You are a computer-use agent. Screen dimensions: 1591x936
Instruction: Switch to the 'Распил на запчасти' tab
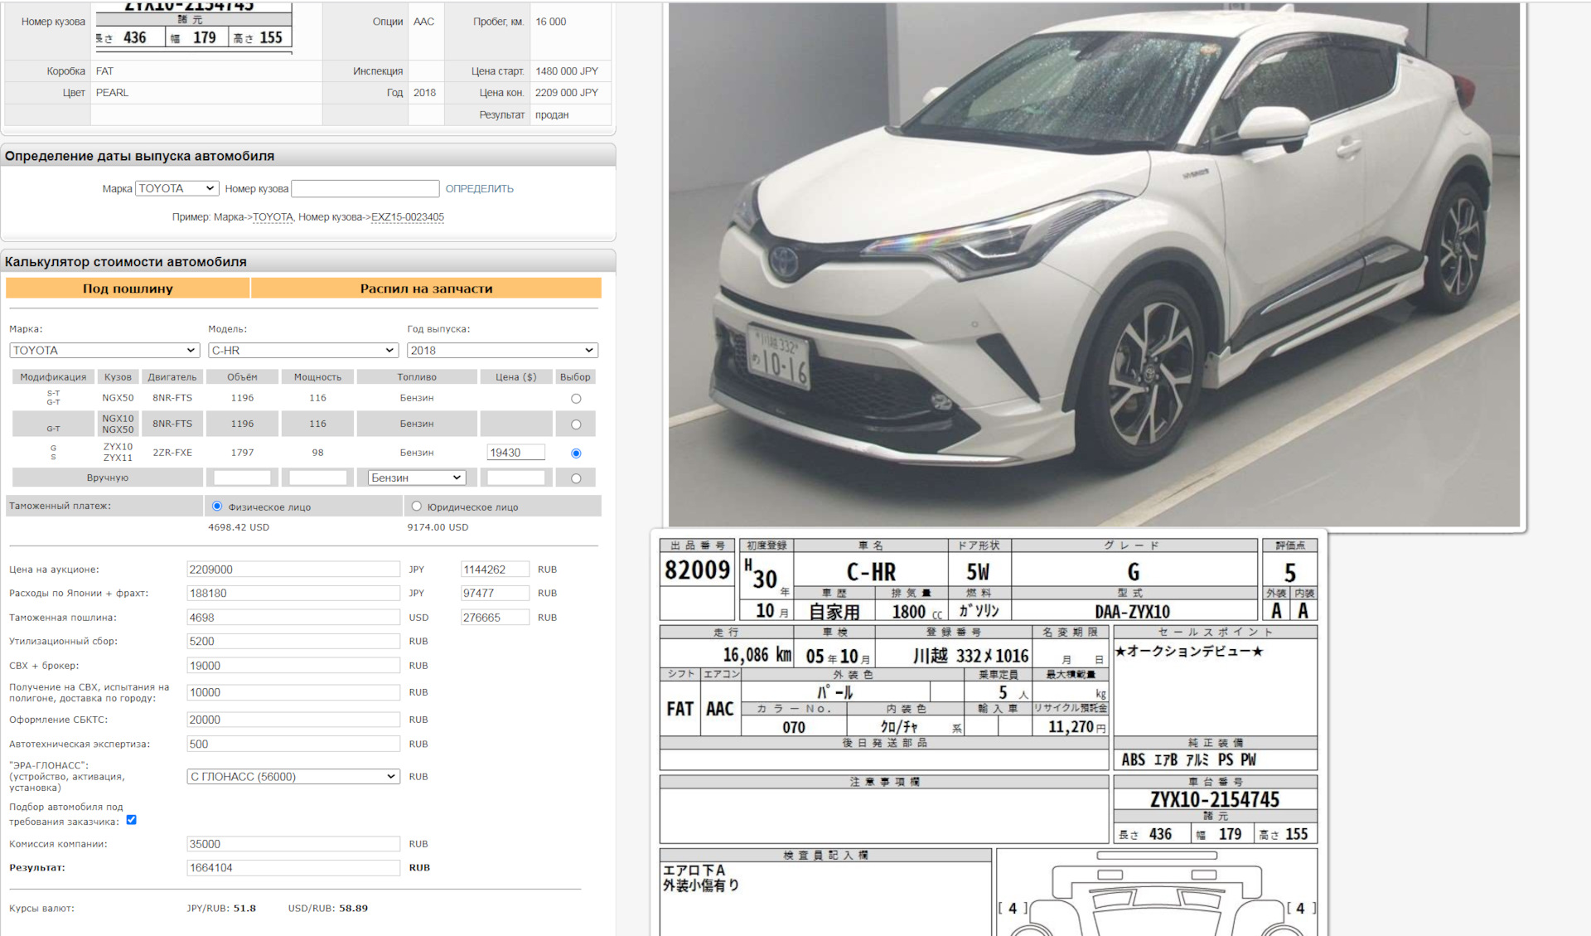click(x=426, y=289)
